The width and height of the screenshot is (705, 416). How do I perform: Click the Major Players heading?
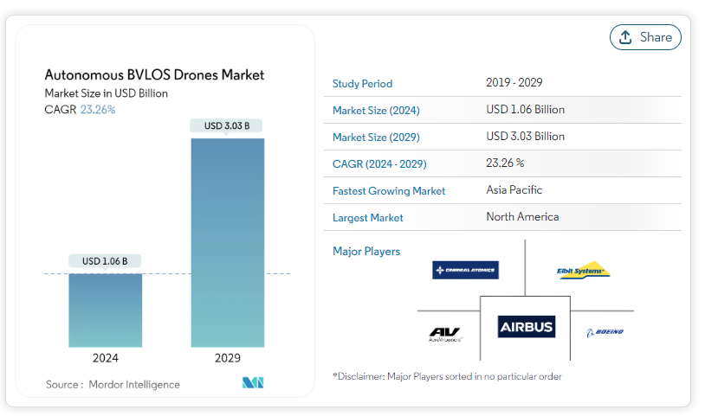pyautogui.click(x=366, y=252)
